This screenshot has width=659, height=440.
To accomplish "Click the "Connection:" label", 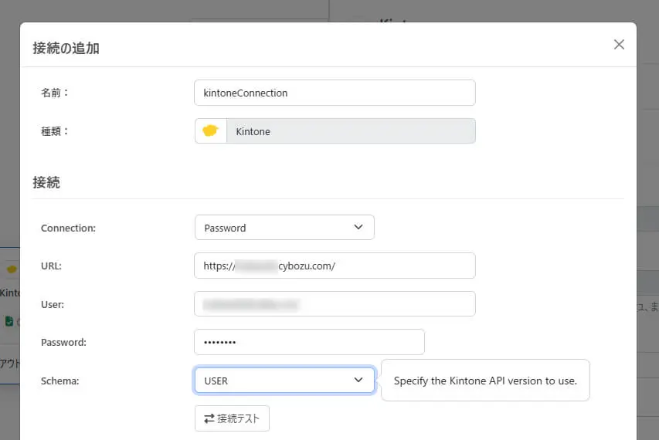I will pos(68,228).
